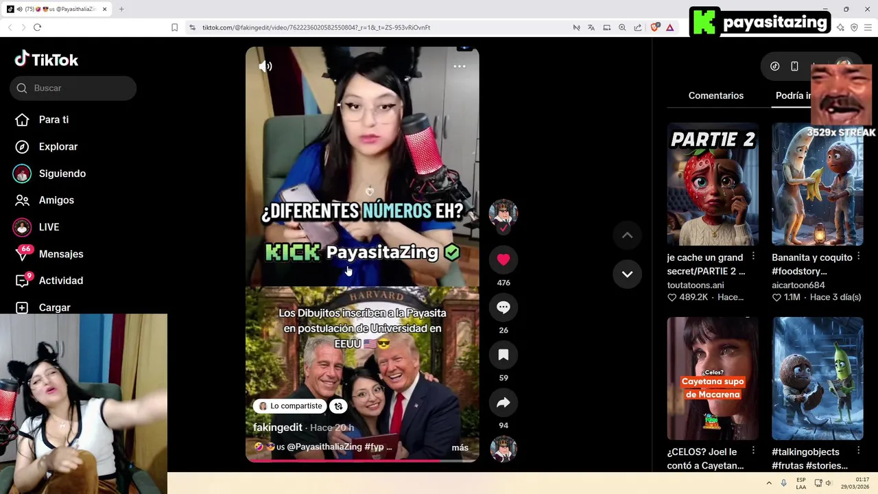
Task: Click the bookmark icon beside address bar
Action: click(x=174, y=27)
